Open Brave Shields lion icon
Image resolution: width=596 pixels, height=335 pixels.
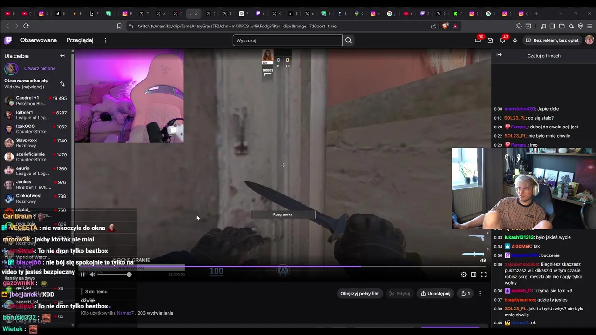coord(445,26)
